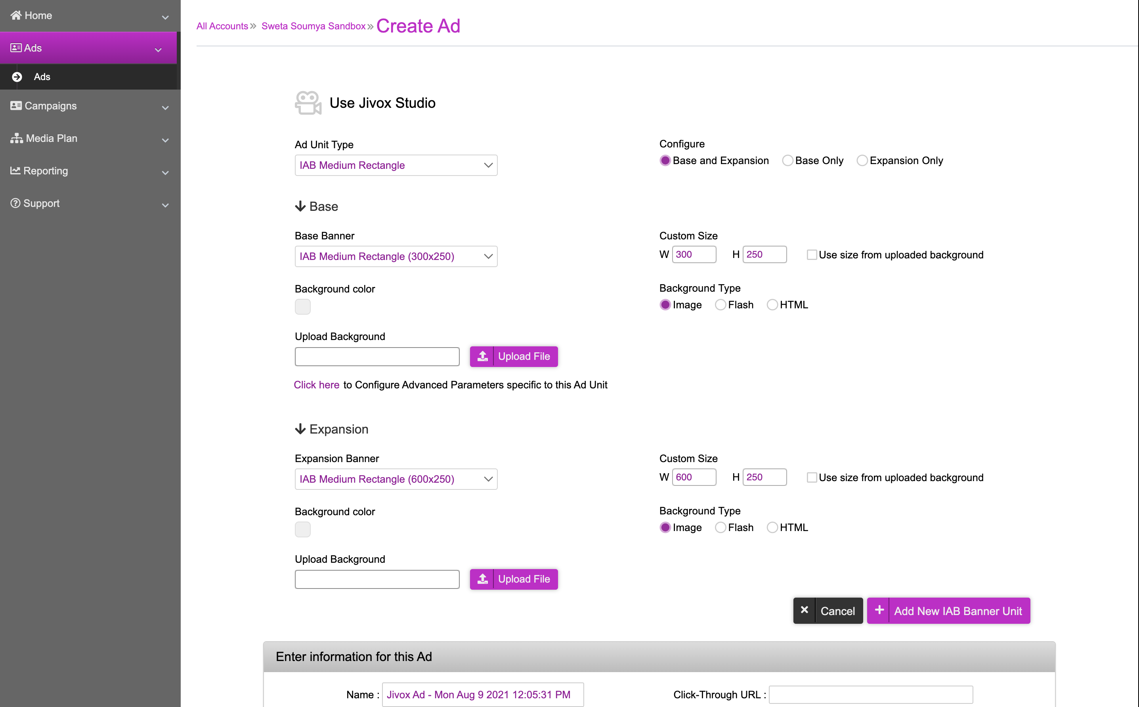Click the down arrow icon beside Base heading

(300, 206)
